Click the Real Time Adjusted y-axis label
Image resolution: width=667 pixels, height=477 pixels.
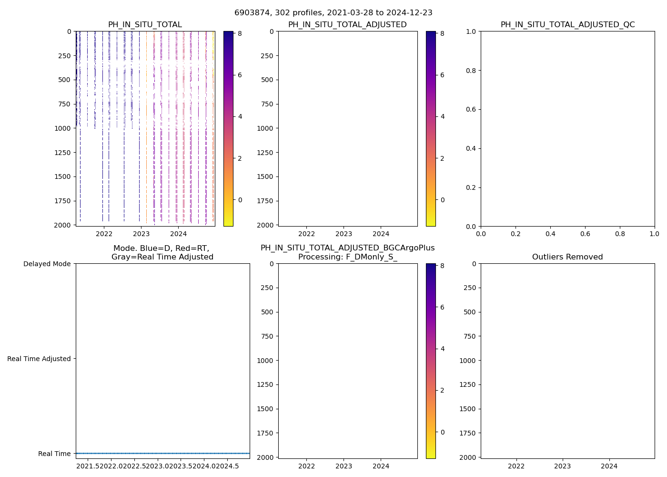[x=39, y=359]
